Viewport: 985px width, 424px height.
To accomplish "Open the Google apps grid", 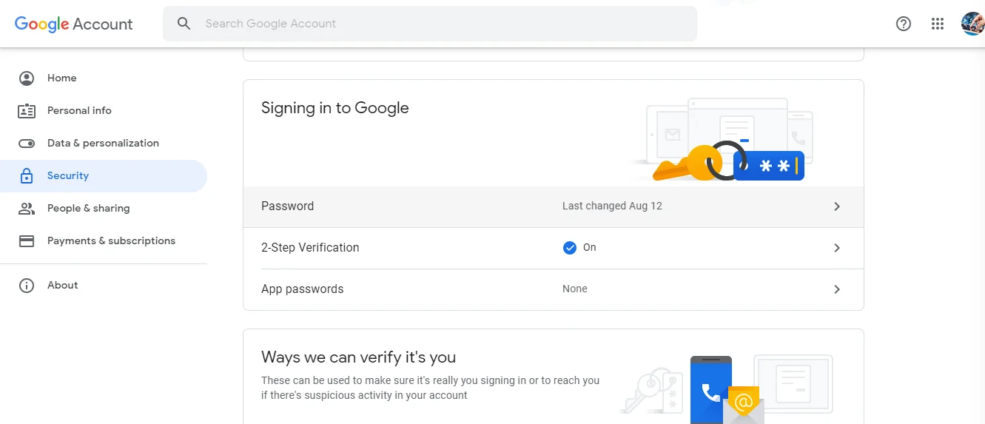I will (x=938, y=24).
